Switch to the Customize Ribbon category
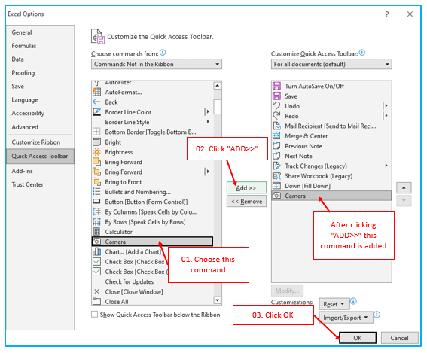Image resolution: width=427 pixels, height=353 pixels. click(36, 142)
